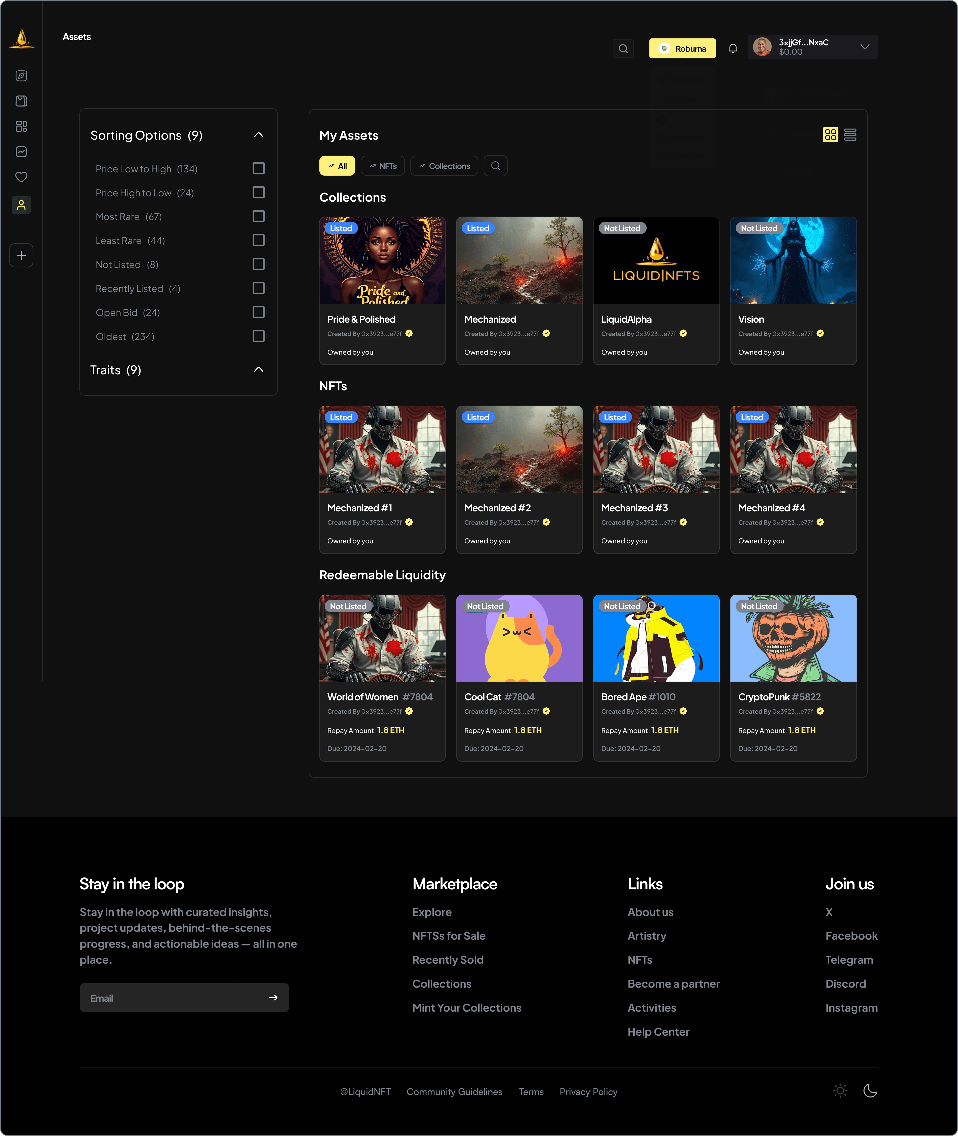
Task: Enable the Most Rare checkbox
Action: 258,216
